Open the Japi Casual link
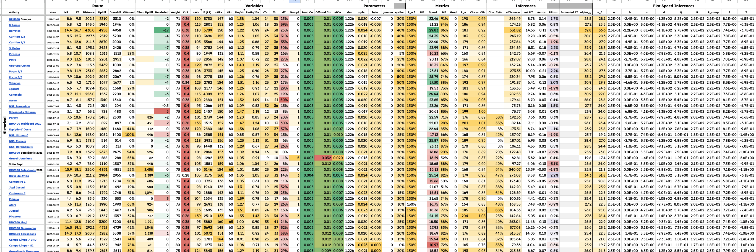 17,188
